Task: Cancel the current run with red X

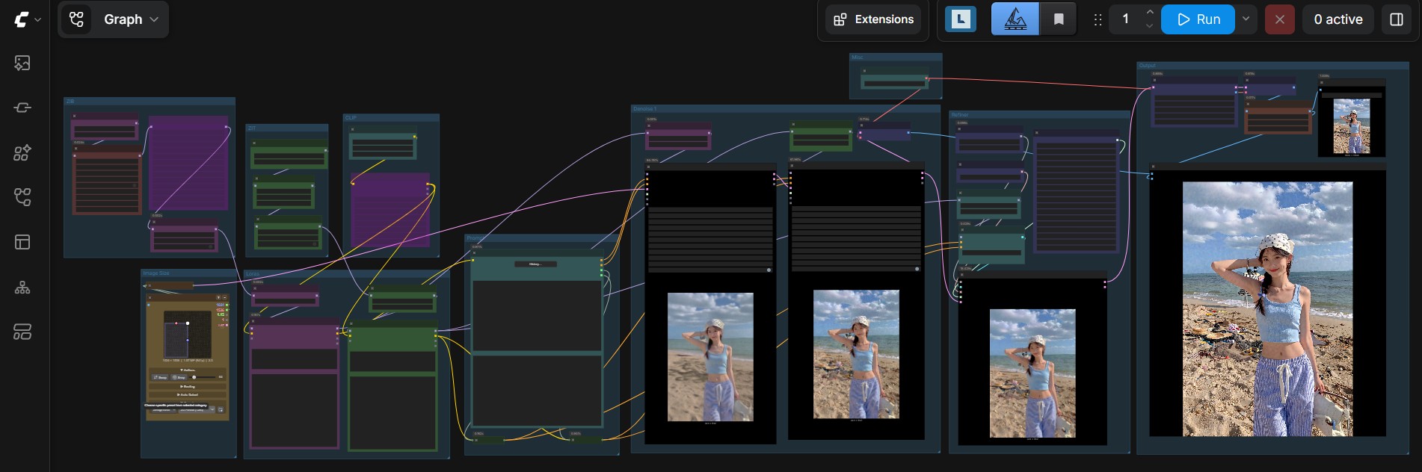Action: 1279,19
